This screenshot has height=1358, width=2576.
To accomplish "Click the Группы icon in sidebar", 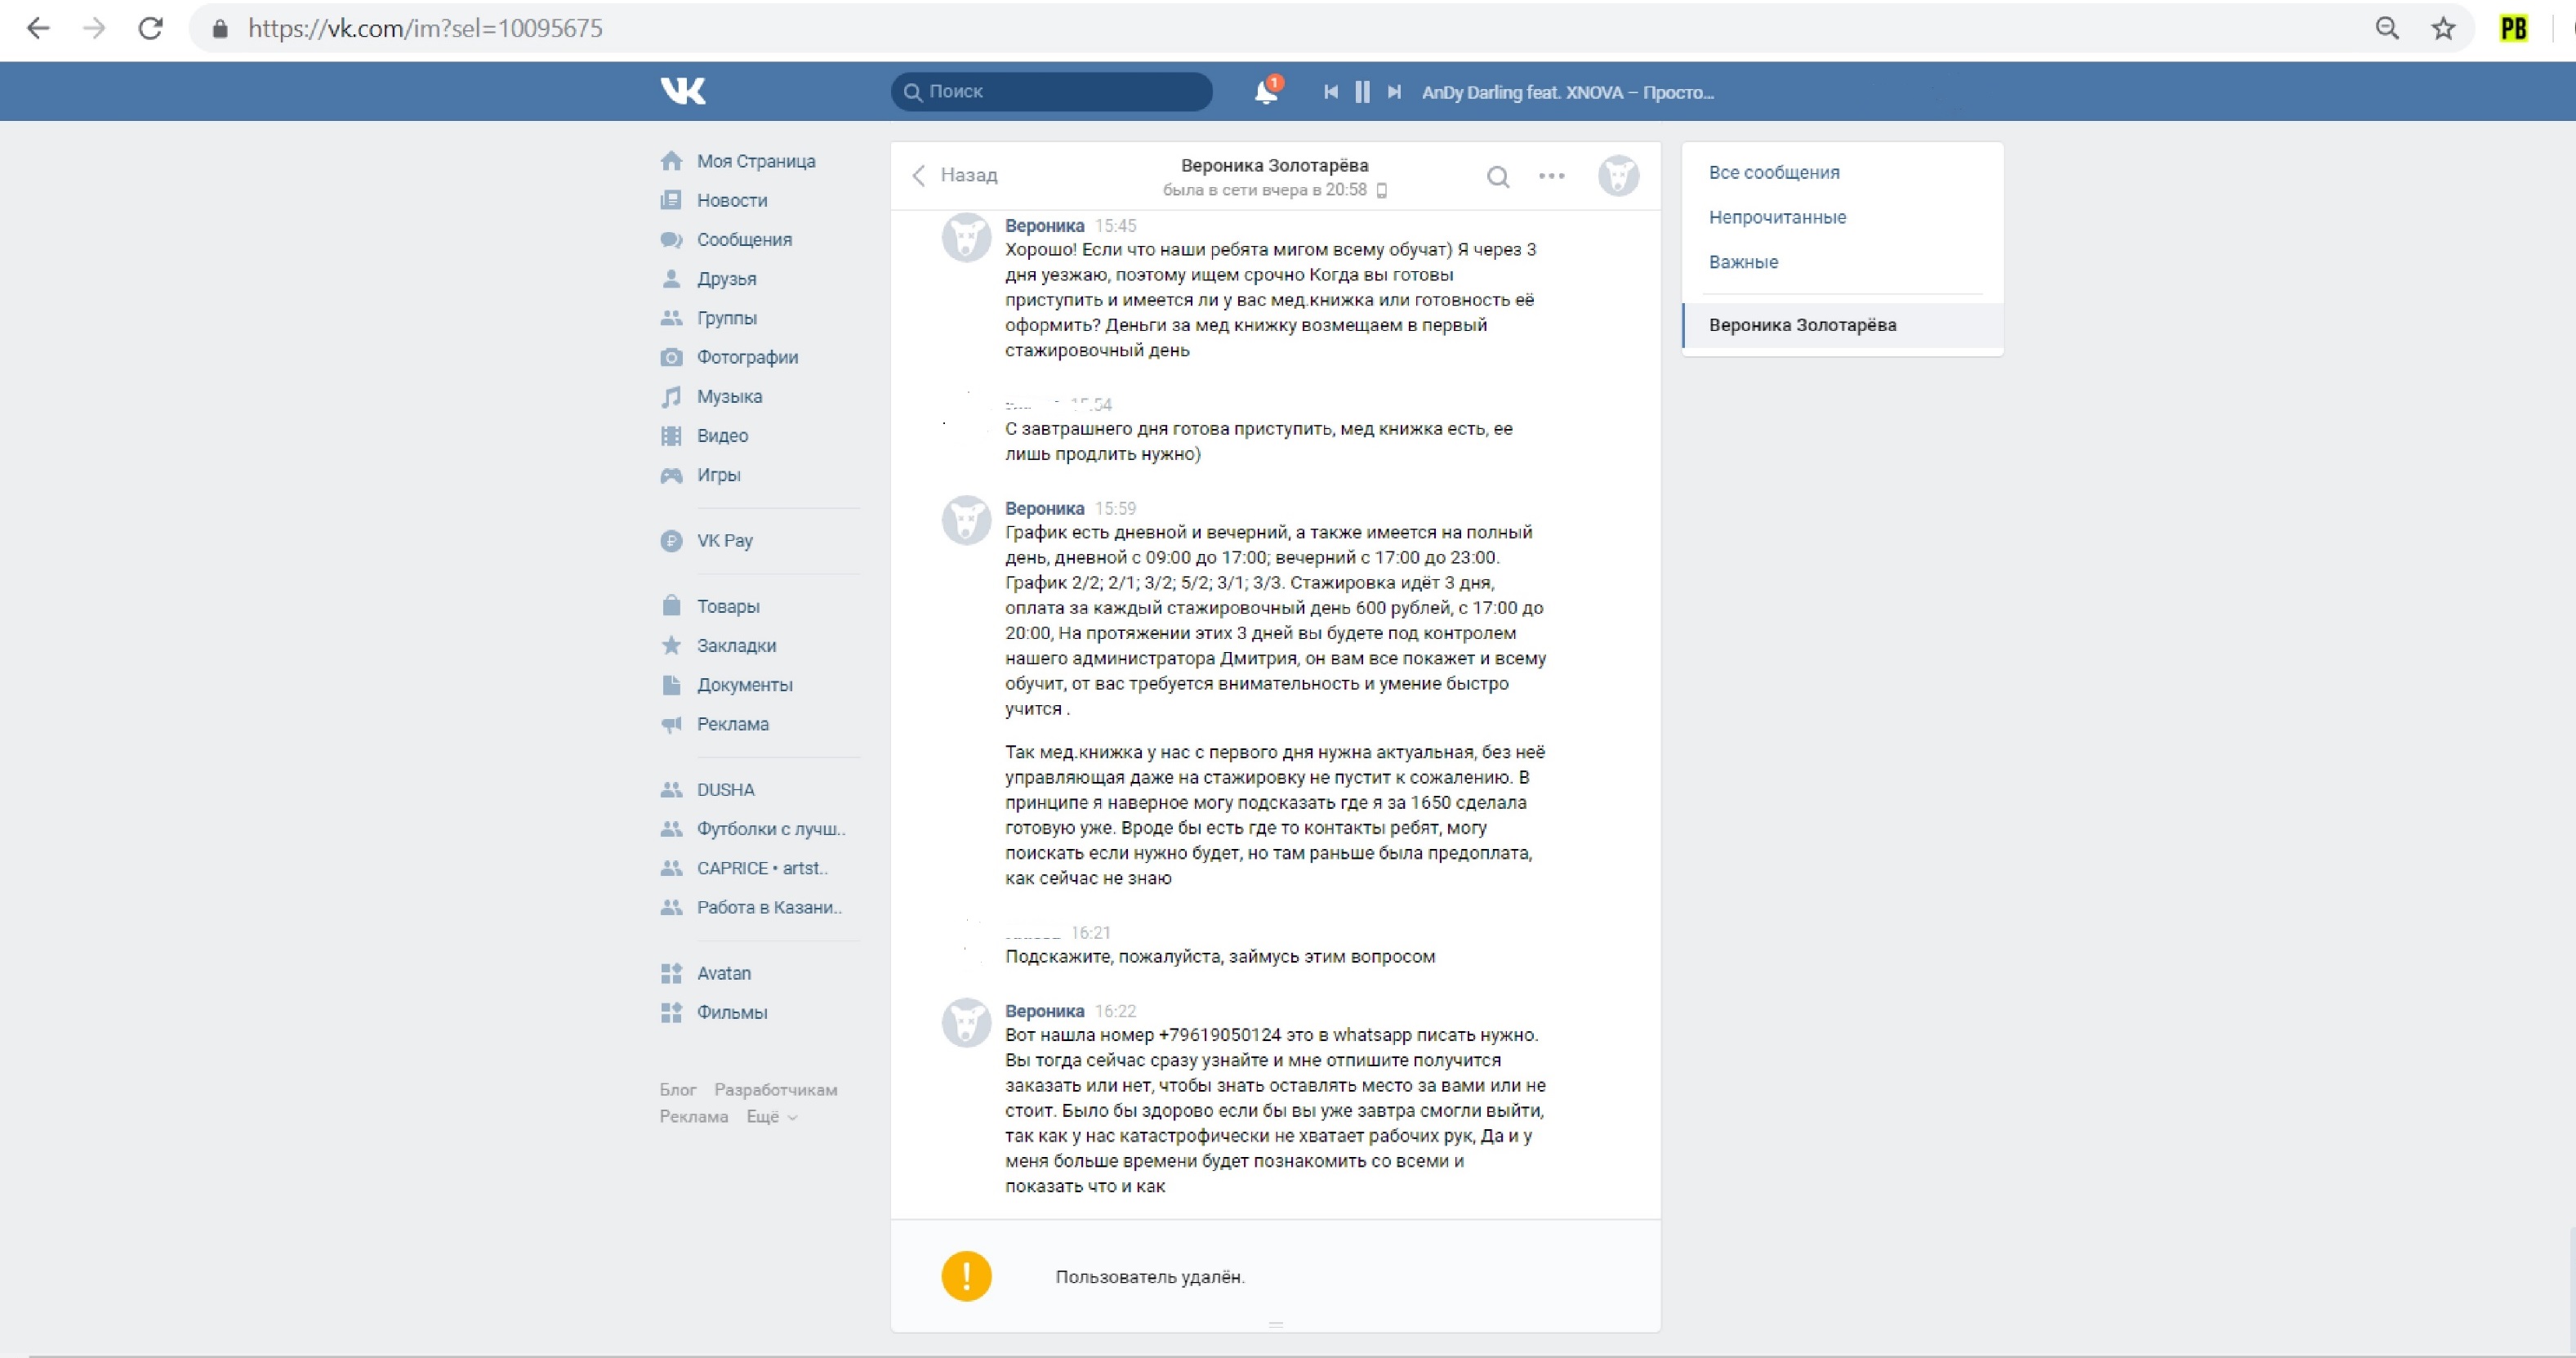I will [671, 318].
